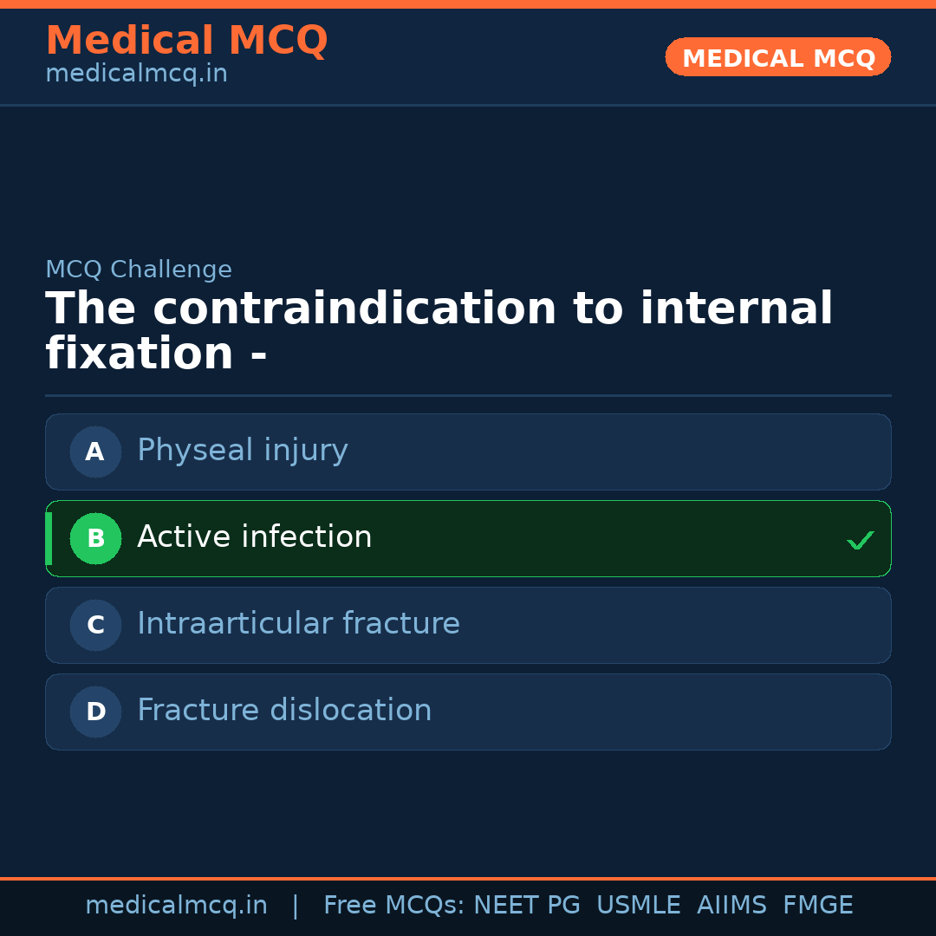Click the divider pipe icon in the footer
Image resolution: width=936 pixels, height=936 pixels.
(296, 905)
